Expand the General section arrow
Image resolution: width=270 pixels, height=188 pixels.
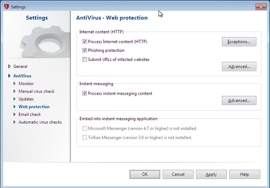coord(10,67)
